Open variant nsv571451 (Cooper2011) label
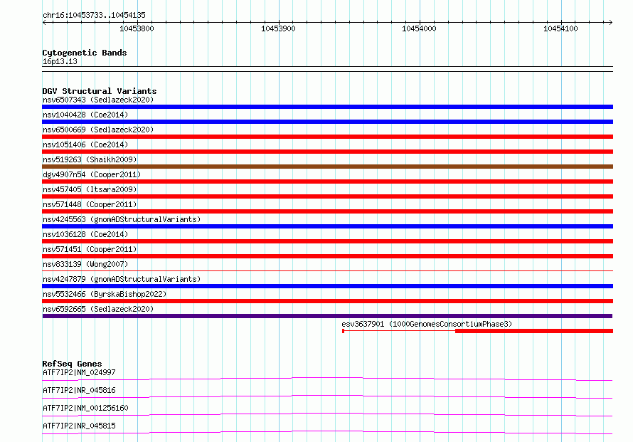The image size is (633, 442). [x=90, y=249]
